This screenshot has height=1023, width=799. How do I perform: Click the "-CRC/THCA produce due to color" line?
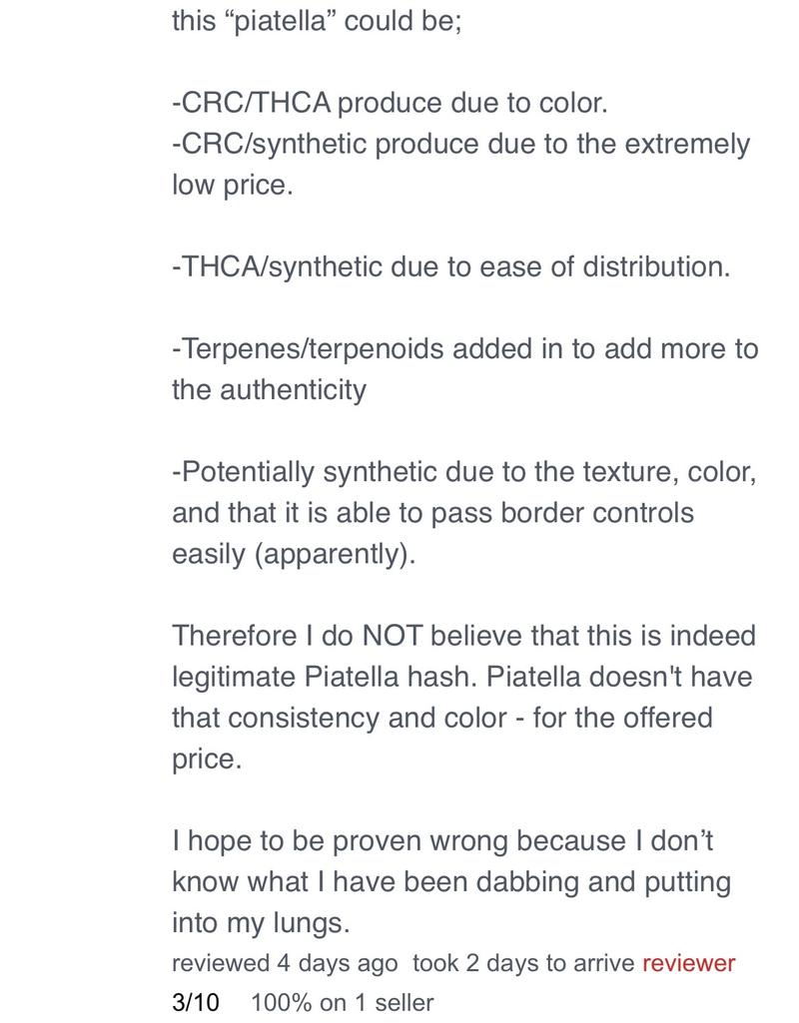point(390,102)
